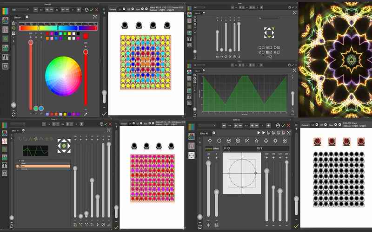Image resolution: width=372 pixels, height=232 pixels.
Task: Click the eyedropper icon below the color wheel
Action: click(x=86, y=114)
